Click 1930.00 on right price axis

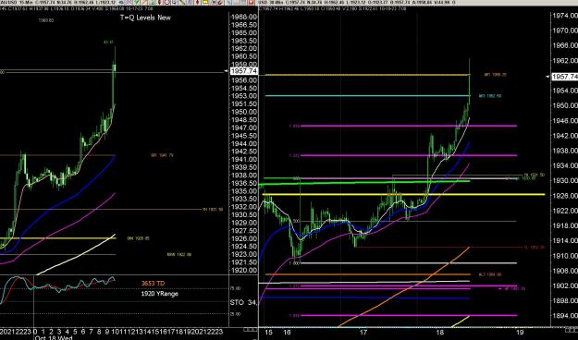565,180
